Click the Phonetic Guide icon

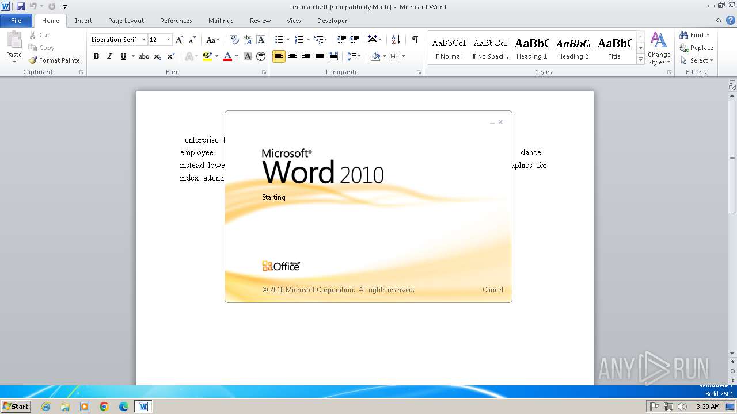[x=248, y=40]
